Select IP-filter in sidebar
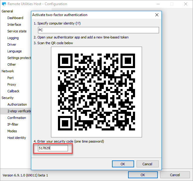The width and height of the screenshot is (193, 181). (13, 124)
